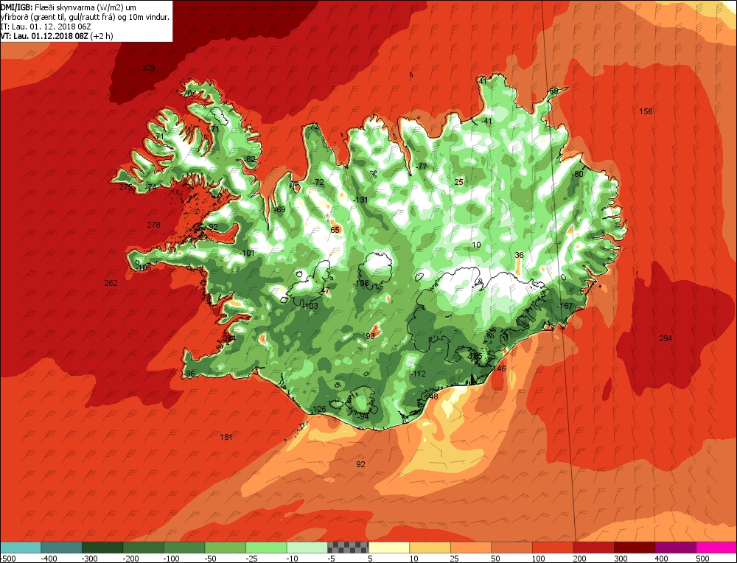Click the inland value '65'

click(335, 230)
